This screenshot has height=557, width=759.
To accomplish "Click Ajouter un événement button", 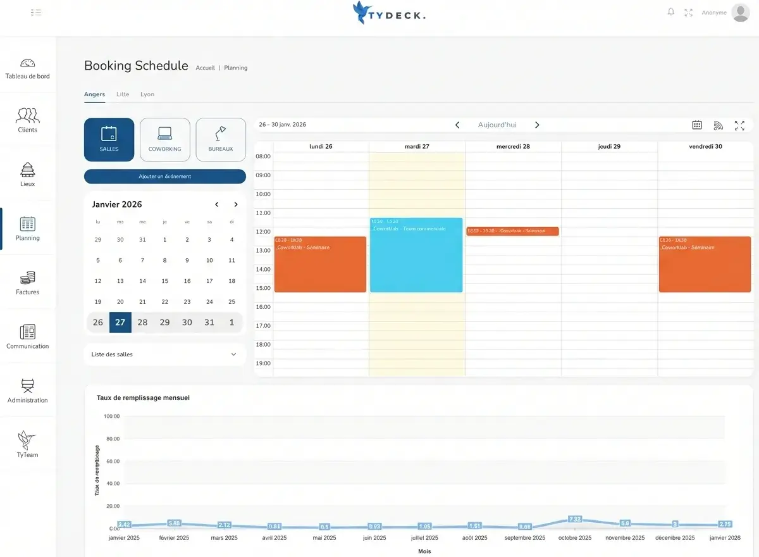I will (164, 177).
